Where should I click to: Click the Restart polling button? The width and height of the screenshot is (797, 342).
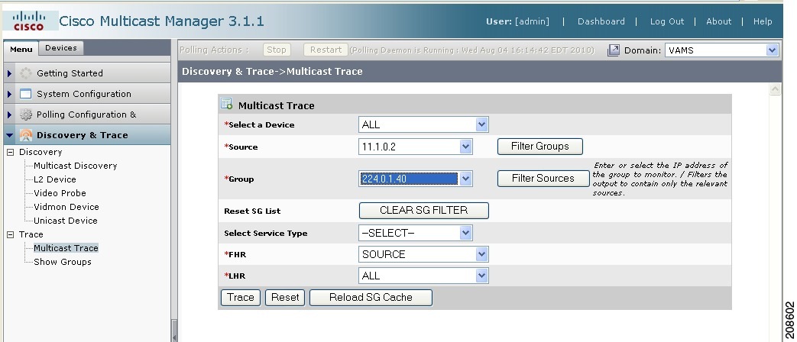tap(326, 50)
